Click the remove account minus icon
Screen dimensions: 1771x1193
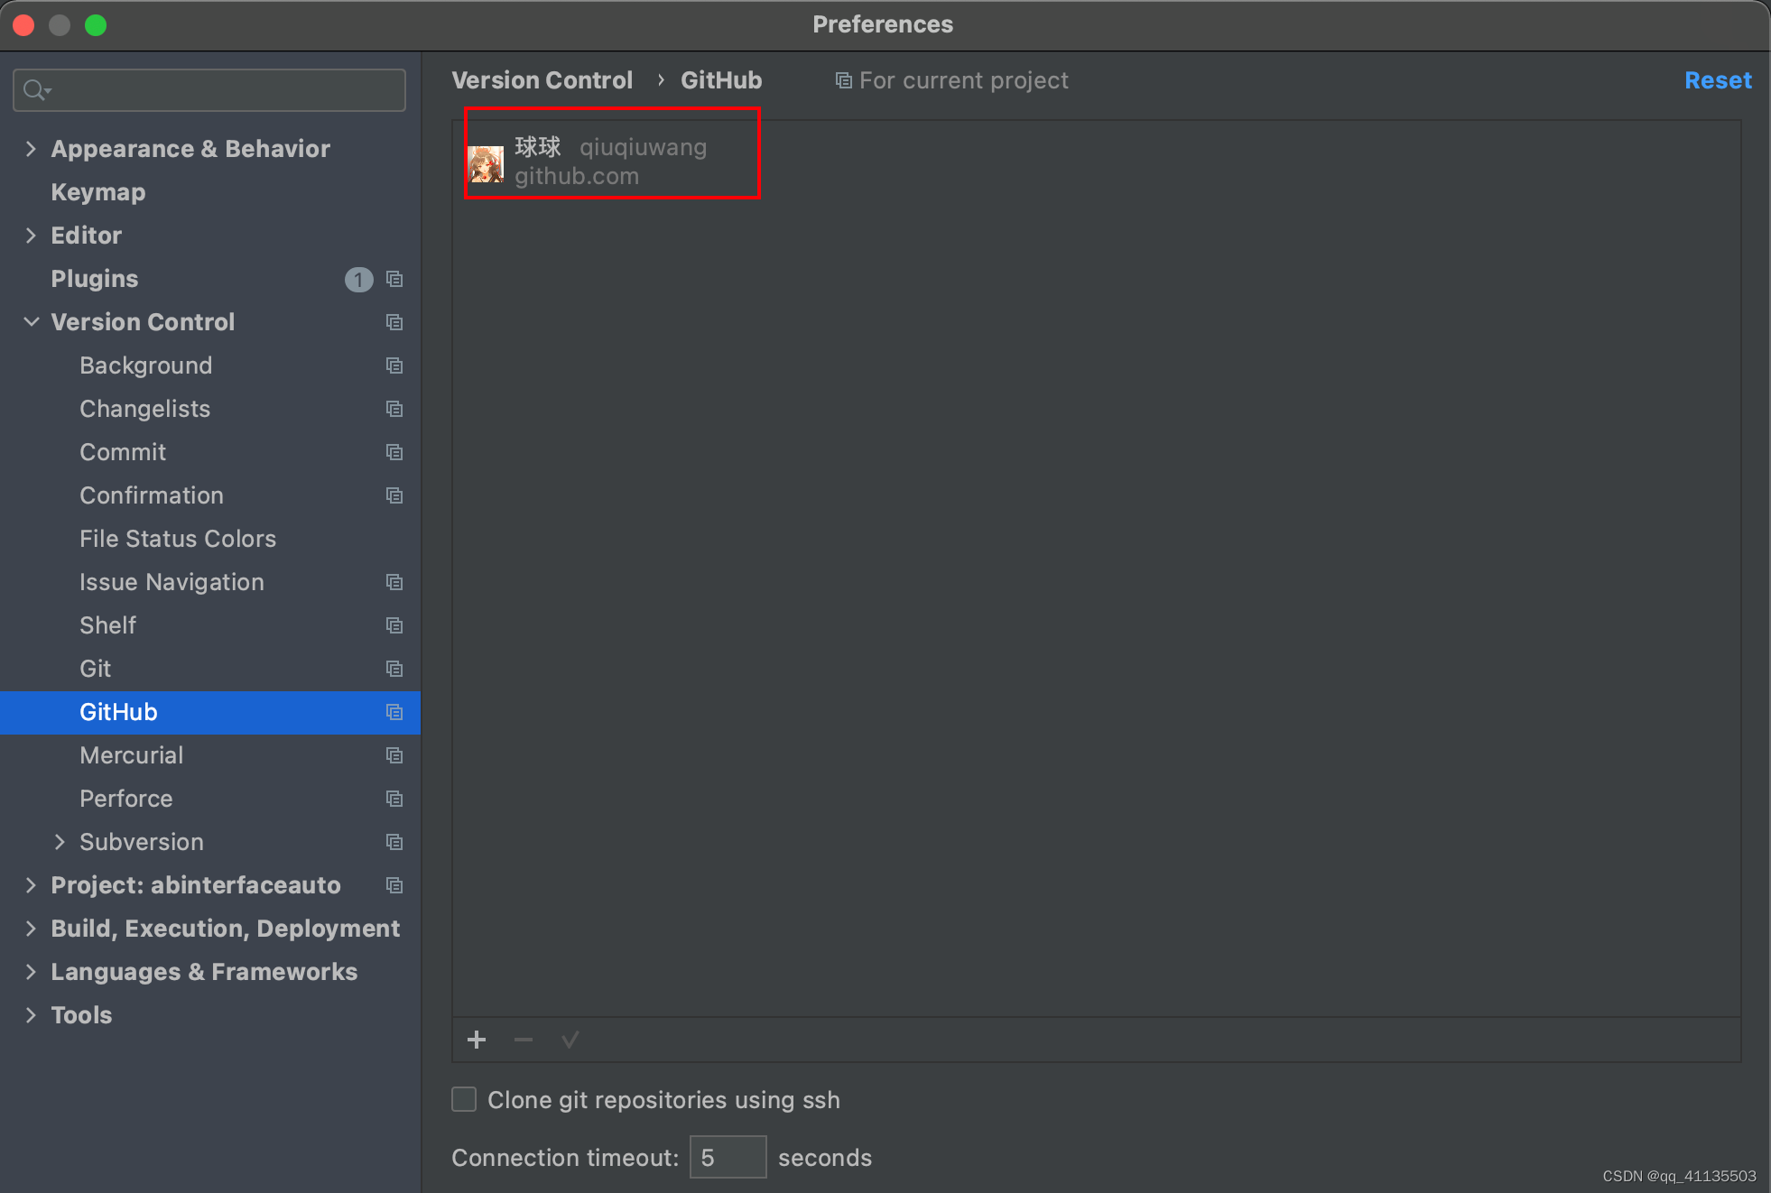[x=524, y=1040]
